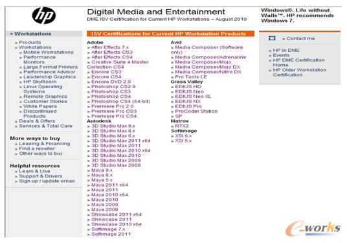Click the HP logo icon
347x243 pixels.
coord(44,16)
